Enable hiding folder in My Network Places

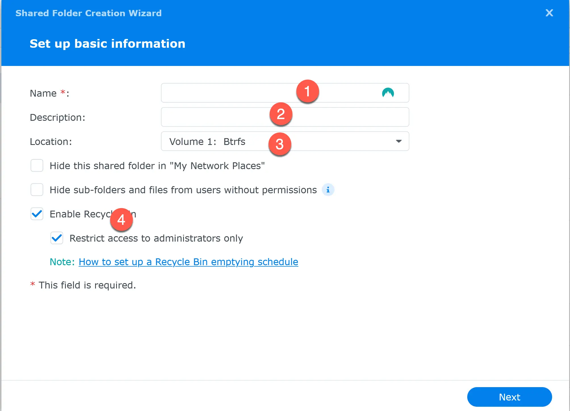point(37,165)
